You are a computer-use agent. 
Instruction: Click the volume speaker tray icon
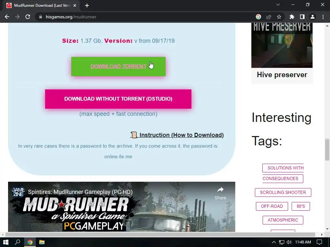(289, 242)
